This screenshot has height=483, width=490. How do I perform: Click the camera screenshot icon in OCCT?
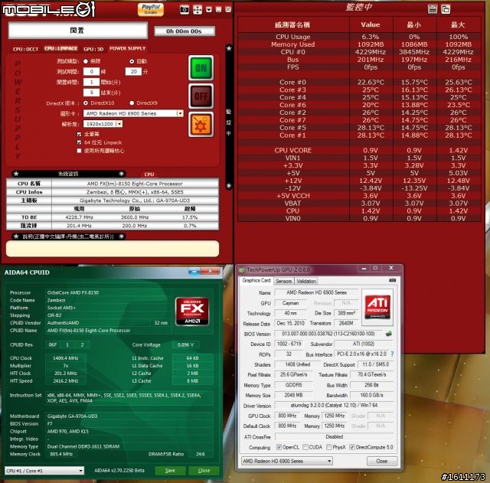click(x=185, y=10)
